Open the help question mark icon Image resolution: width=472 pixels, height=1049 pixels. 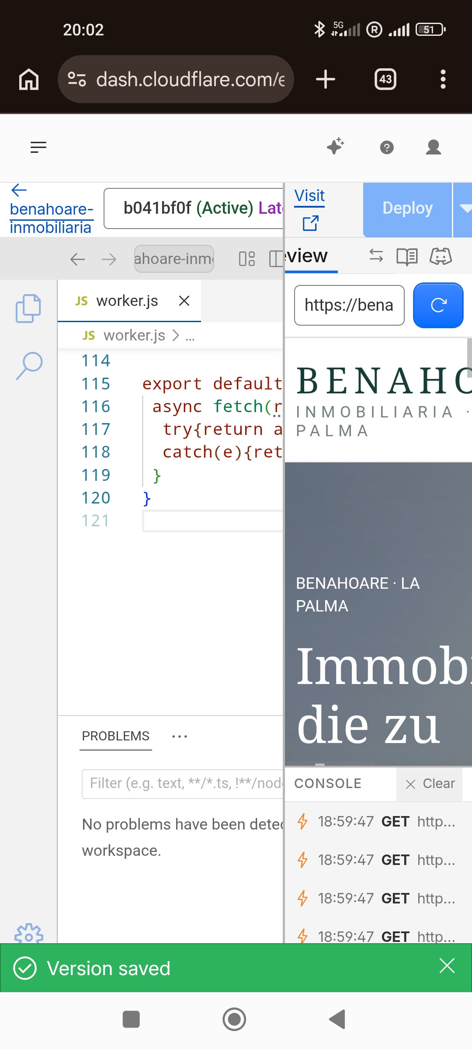click(387, 148)
